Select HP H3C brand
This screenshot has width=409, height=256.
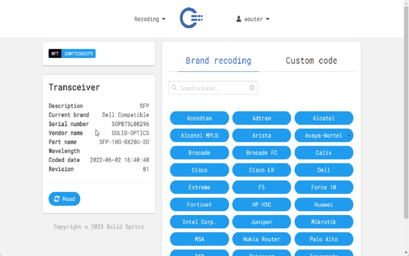pos(262,205)
